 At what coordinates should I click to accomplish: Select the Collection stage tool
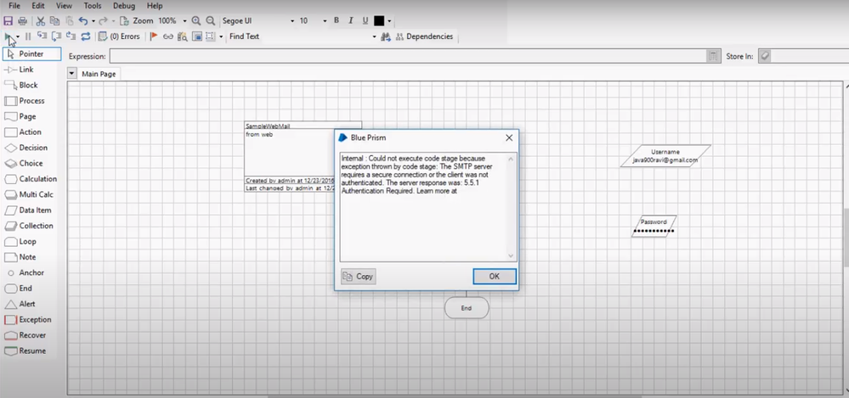coord(32,226)
